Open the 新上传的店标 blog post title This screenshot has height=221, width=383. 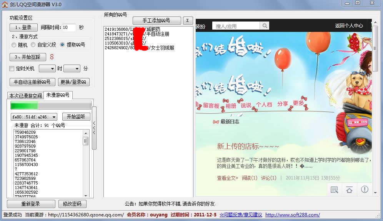click(x=248, y=146)
